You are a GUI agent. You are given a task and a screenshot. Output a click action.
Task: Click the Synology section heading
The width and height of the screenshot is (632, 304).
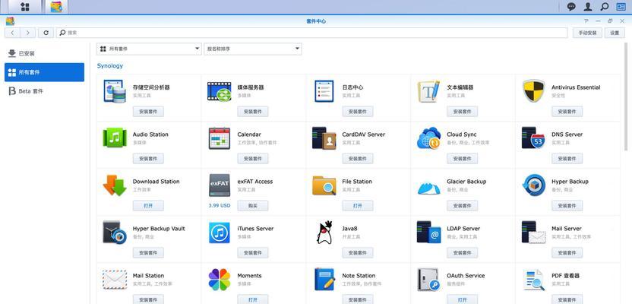110,65
